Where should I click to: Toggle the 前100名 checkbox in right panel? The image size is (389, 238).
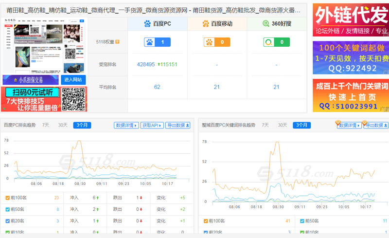click(x=205, y=221)
